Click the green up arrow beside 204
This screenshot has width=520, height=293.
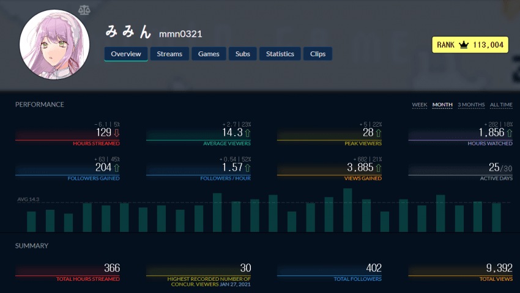pyautogui.click(x=117, y=168)
